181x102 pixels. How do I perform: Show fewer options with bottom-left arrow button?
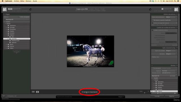point(4,96)
